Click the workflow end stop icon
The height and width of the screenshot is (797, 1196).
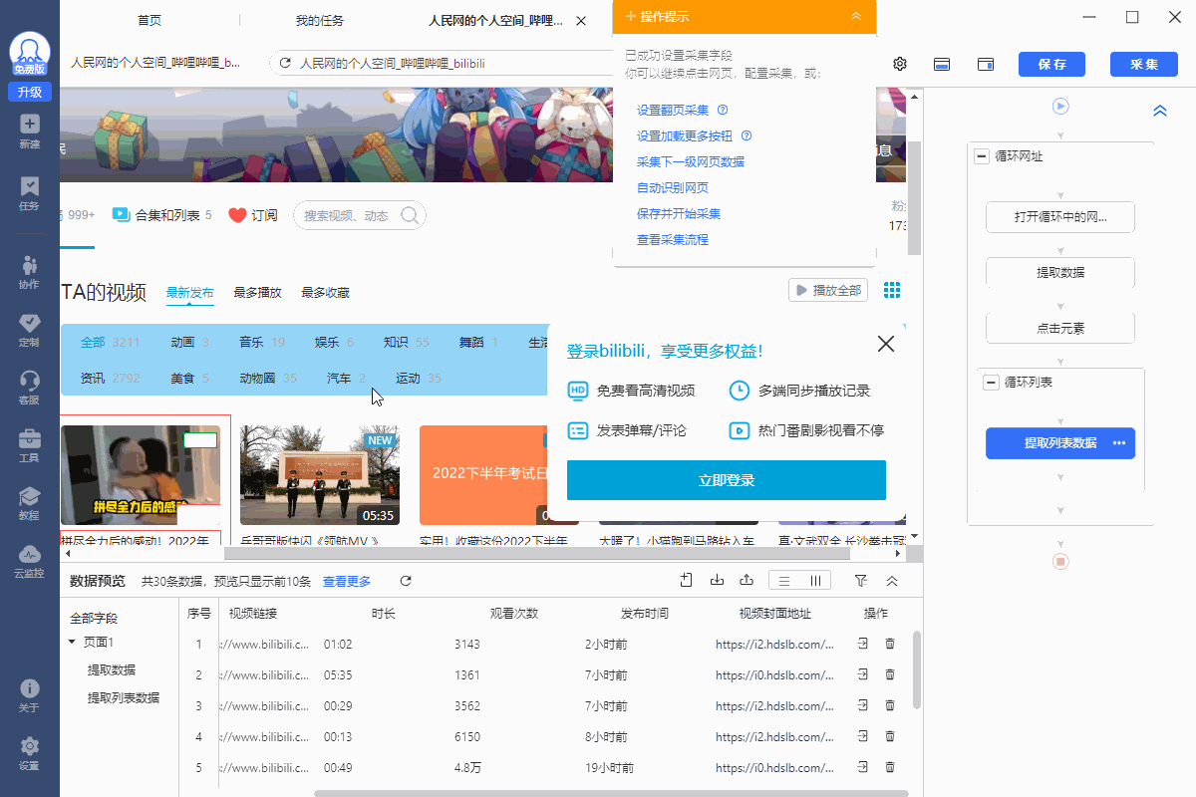tap(1060, 562)
